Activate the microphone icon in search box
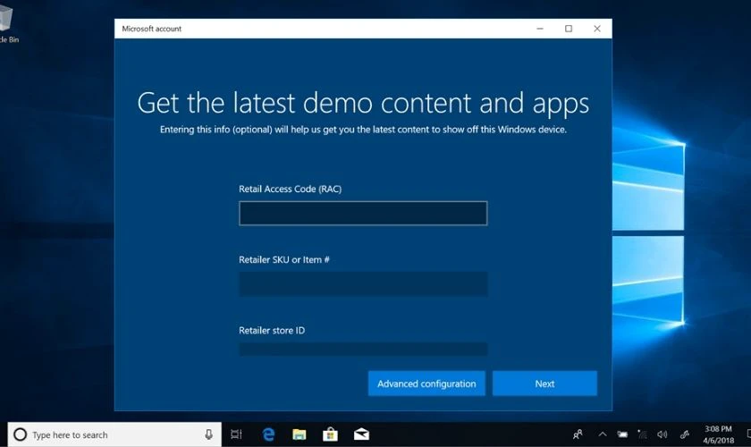This screenshot has height=447, width=751. (209, 434)
